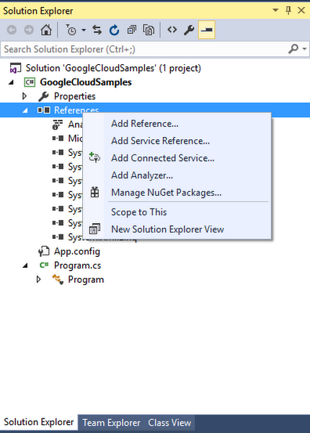Select the Properties tree item
The width and height of the screenshot is (310, 433).
(x=74, y=97)
